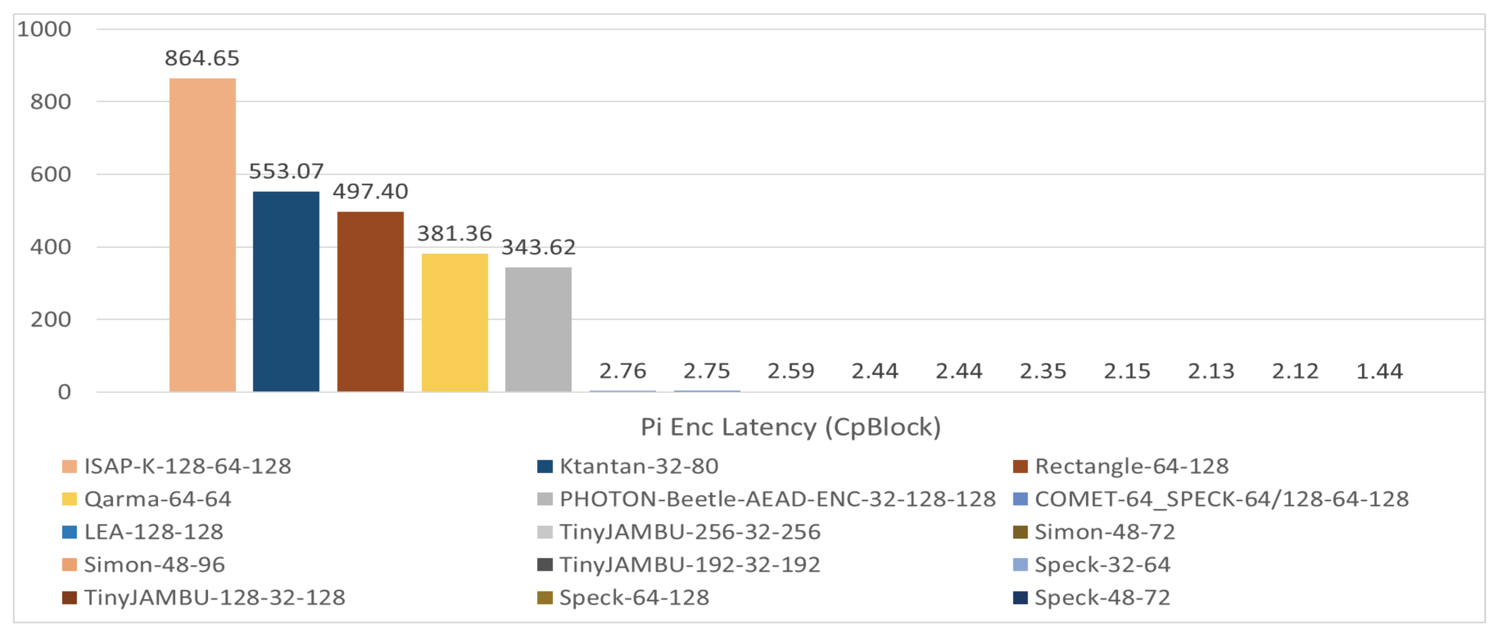
Task: Click the PHOTON-Beetle-AEAD-ENC legend color swatch
Action: (x=544, y=499)
